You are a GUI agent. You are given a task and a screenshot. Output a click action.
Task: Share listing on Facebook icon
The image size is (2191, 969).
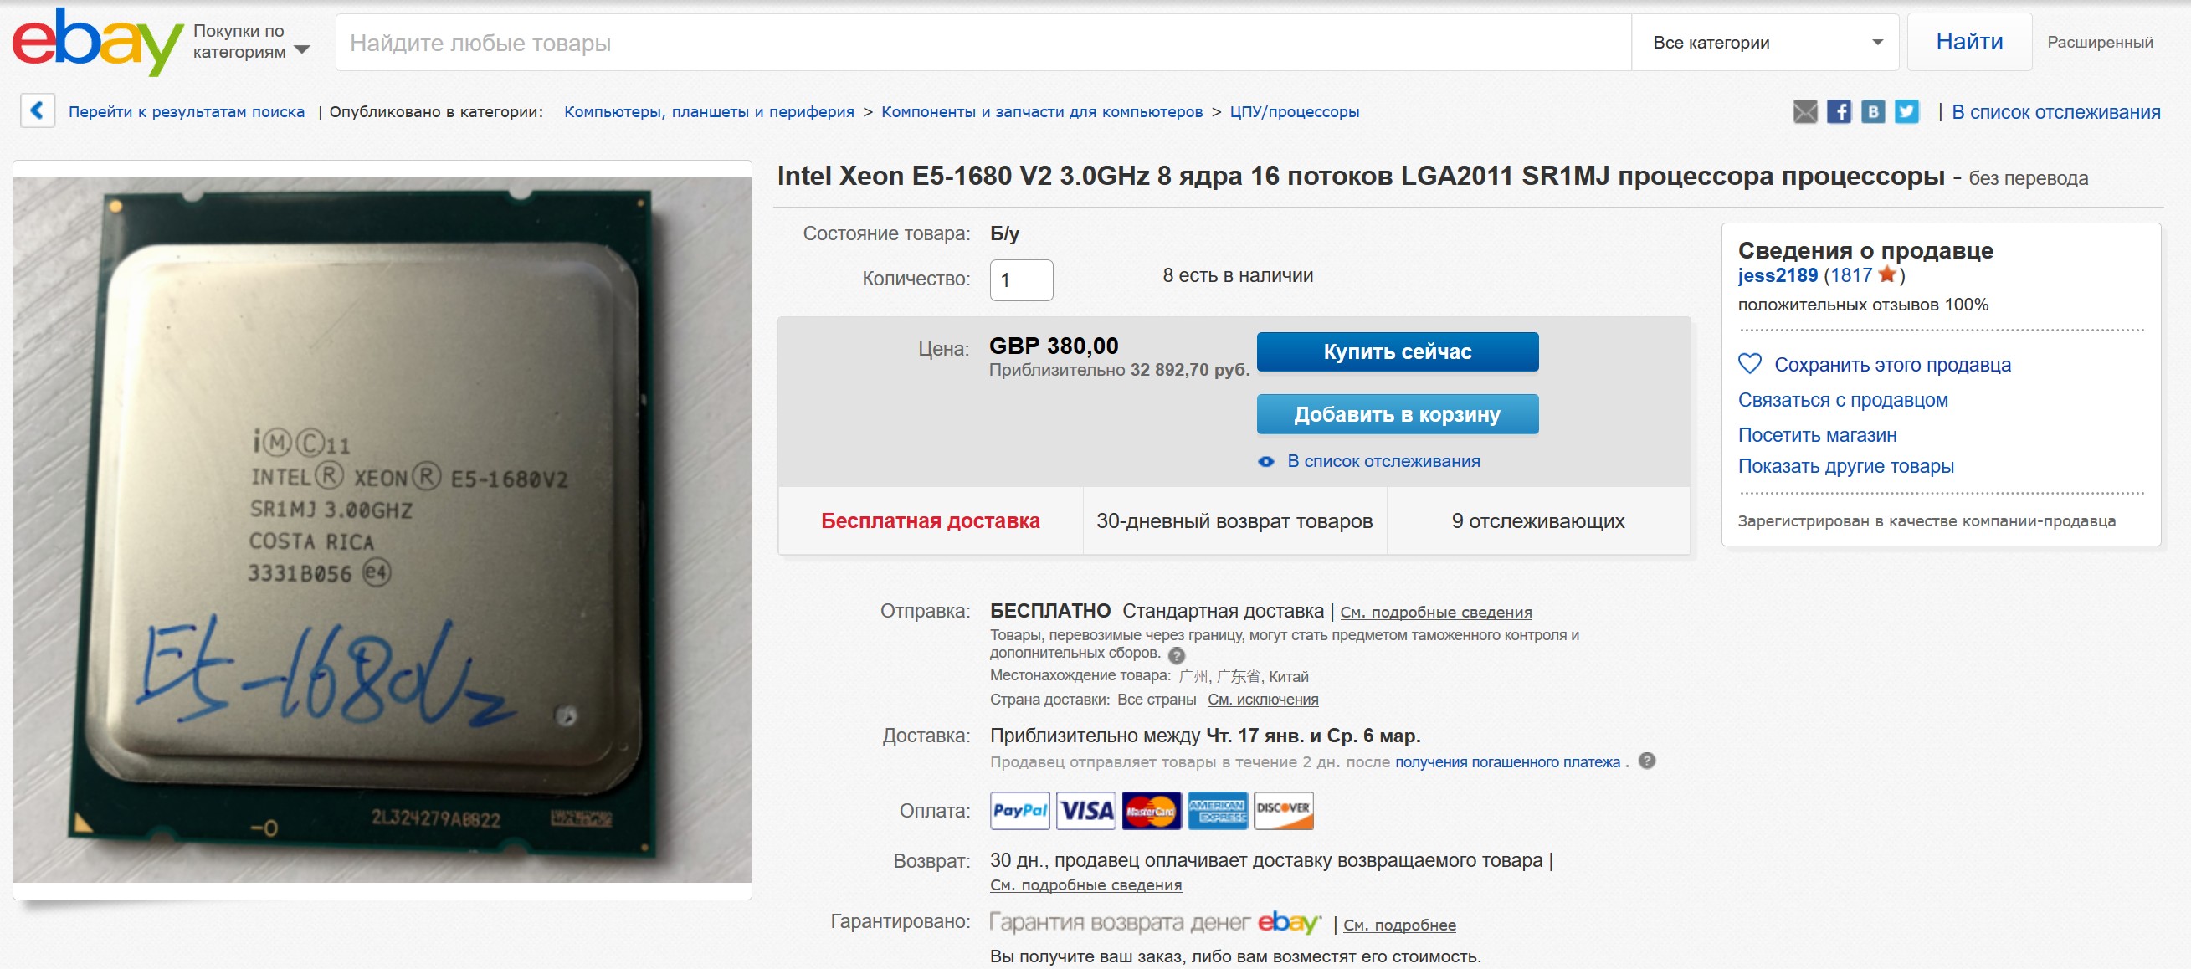pyautogui.click(x=1839, y=111)
